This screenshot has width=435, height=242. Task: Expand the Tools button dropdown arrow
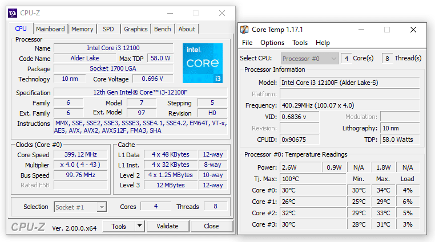[139, 226]
